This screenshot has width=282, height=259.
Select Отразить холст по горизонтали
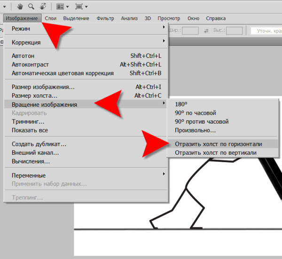click(223, 144)
